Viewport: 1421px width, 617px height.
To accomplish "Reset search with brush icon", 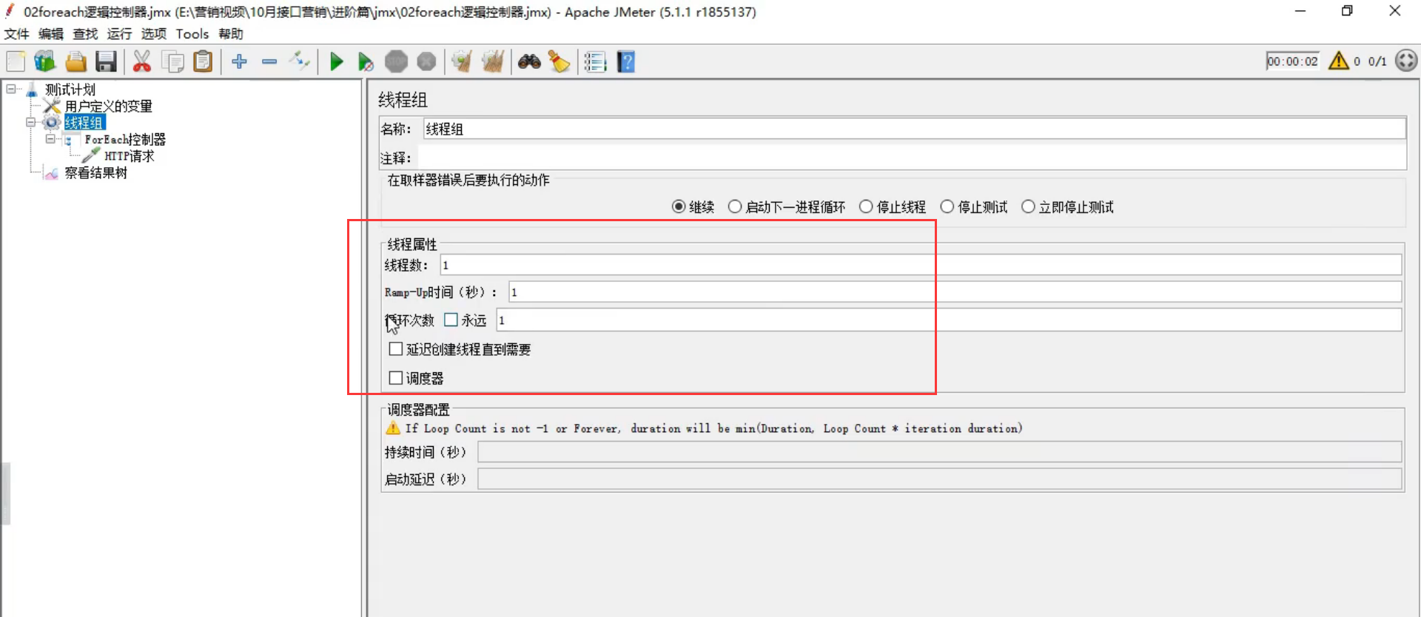I will coord(559,61).
